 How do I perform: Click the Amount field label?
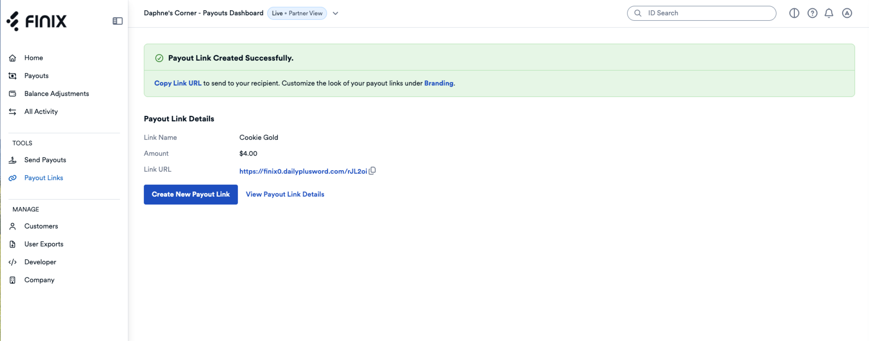(x=156, y=153)
